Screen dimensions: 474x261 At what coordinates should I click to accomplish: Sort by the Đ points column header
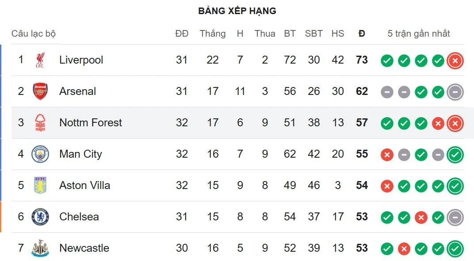click(362, 34)
